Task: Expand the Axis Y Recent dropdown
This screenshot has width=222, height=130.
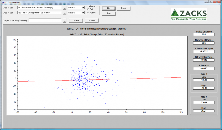Action: click(83, 13)
